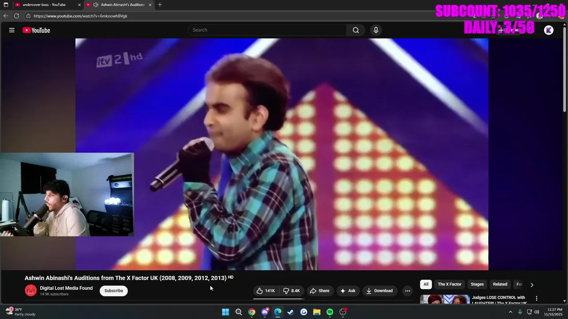Select 'The X Factor' filter chip

tap(450, 284)
